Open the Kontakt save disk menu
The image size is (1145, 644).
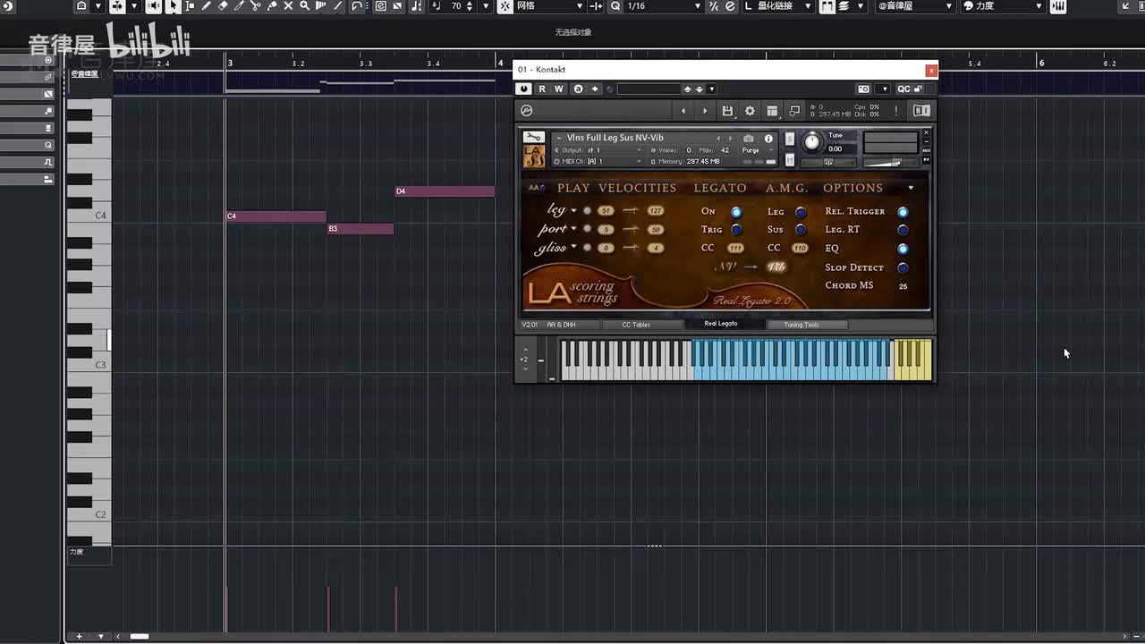[727, 111]
